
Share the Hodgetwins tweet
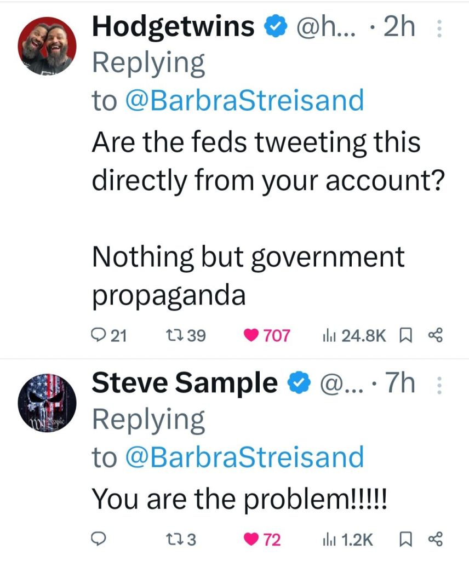(435, 335)
